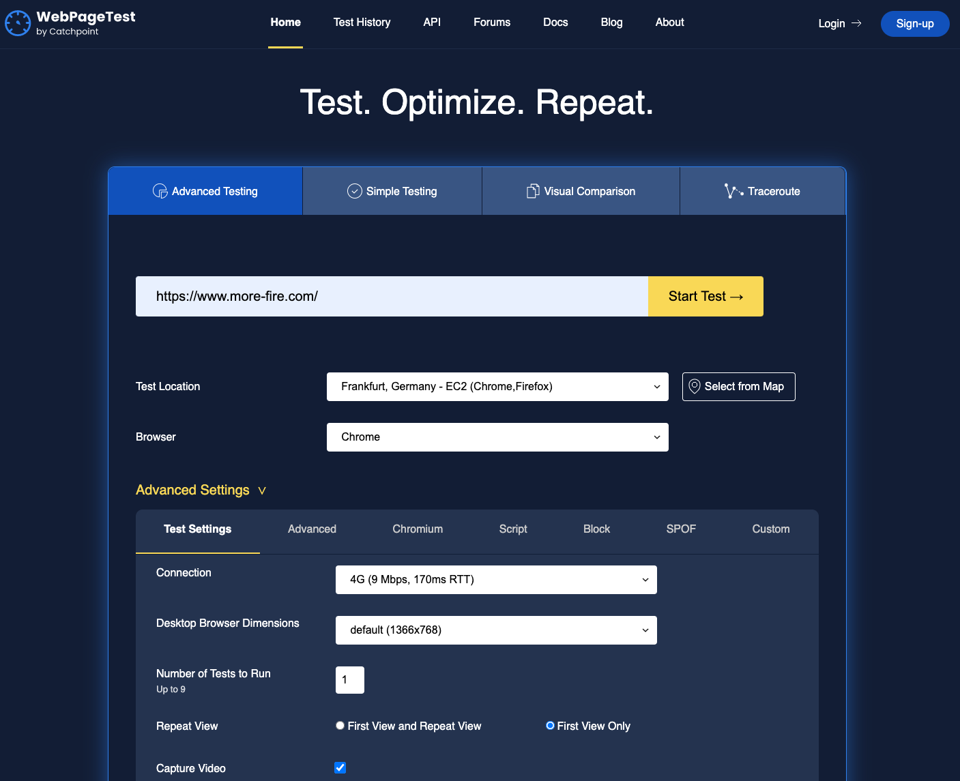
Task: Open the Chromium settings tab
Action: (x=418, y=529)
